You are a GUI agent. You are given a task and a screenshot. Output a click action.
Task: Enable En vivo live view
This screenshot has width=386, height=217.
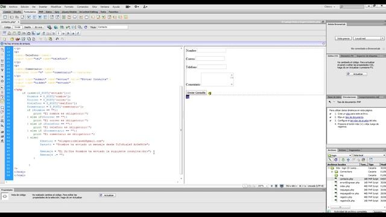[x=39, y=27]
